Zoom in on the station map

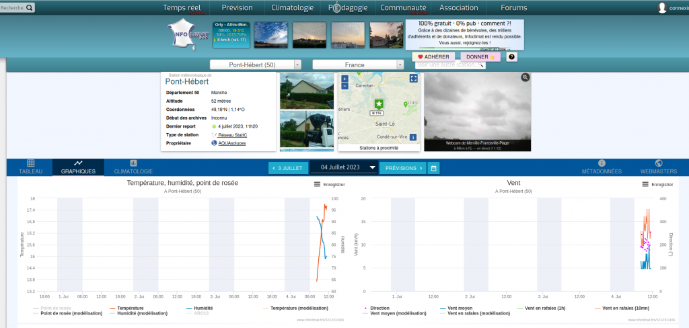pyautogui.click(x=344, y=78)
